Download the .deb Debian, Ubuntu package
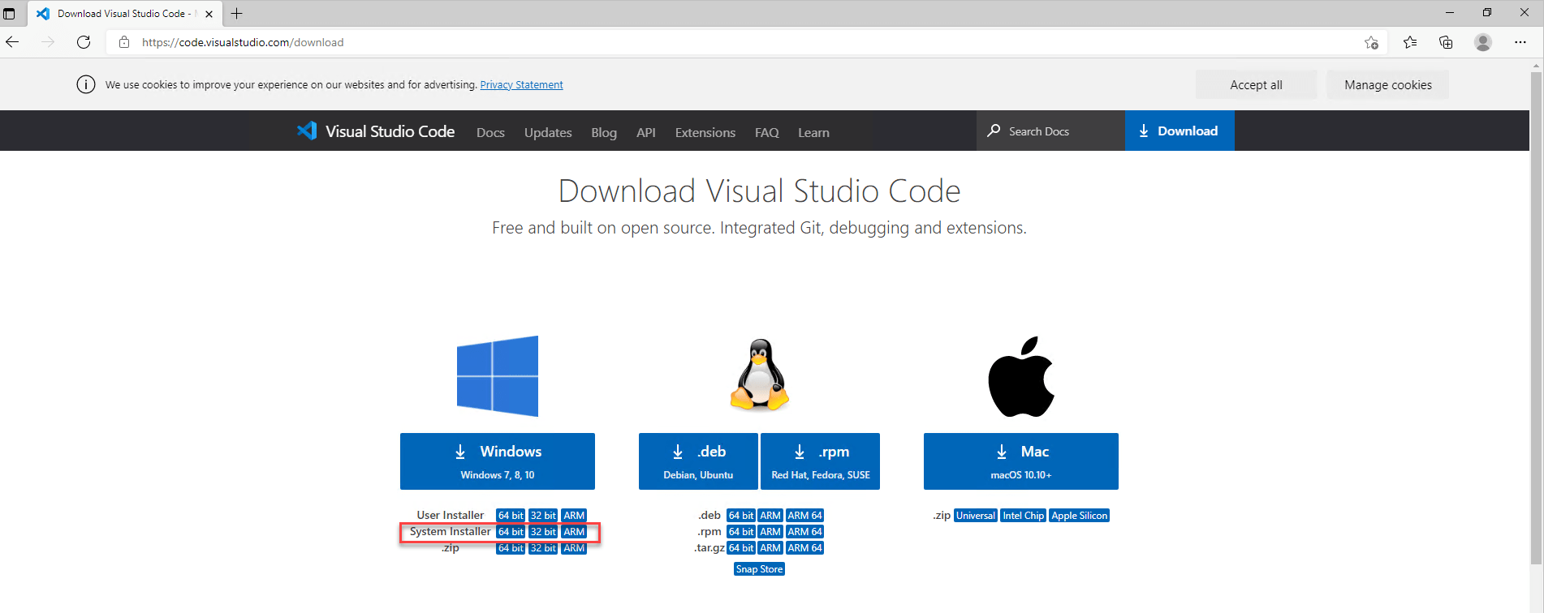The image size is (1544, 613). 698,461
